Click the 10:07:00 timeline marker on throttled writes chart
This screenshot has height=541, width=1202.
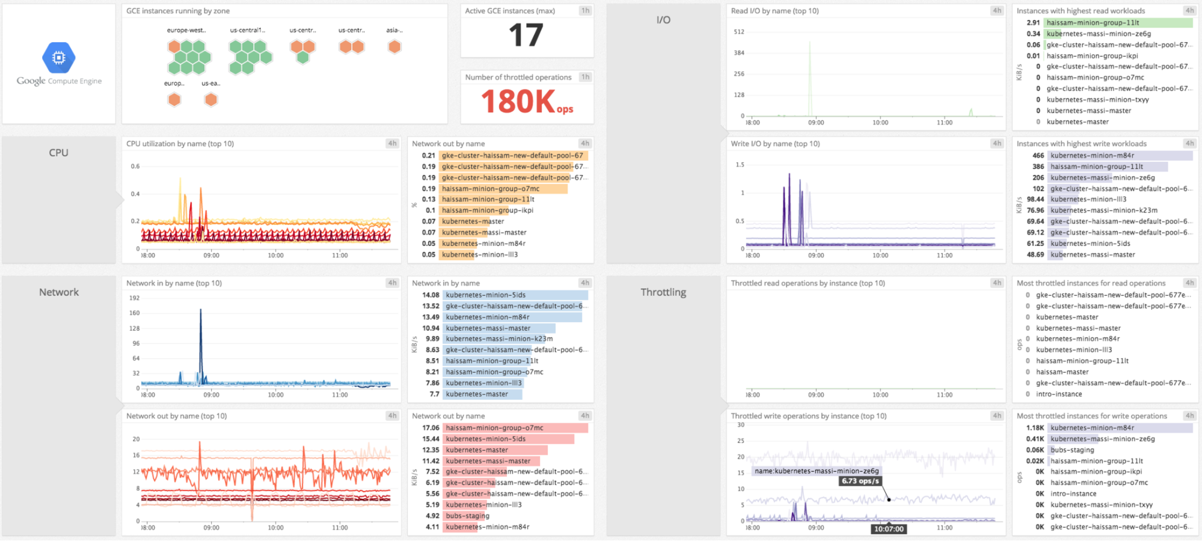click(x=888, y=528)
